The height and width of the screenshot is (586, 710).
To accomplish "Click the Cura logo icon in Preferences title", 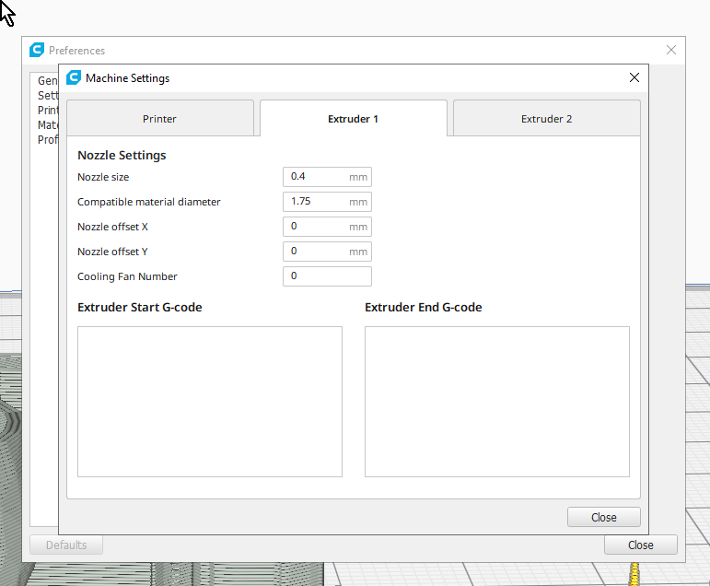I will pyautogui.click(x=37, y=50).
